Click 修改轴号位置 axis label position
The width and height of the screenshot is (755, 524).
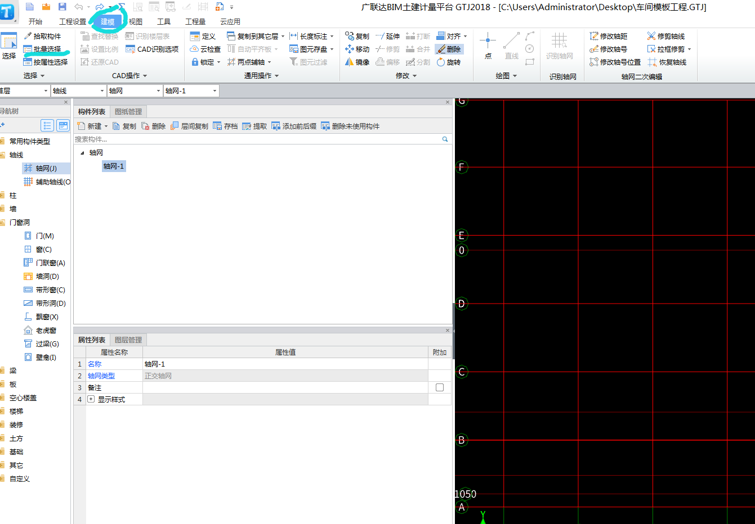615,62
